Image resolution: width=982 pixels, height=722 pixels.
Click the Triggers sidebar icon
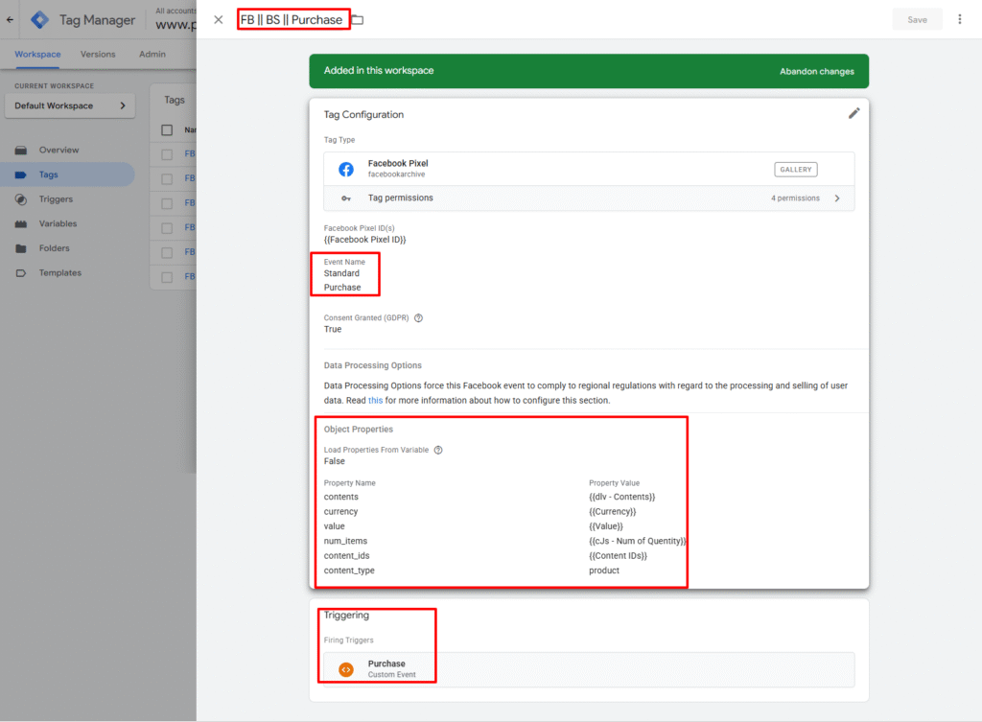point(21,199)
